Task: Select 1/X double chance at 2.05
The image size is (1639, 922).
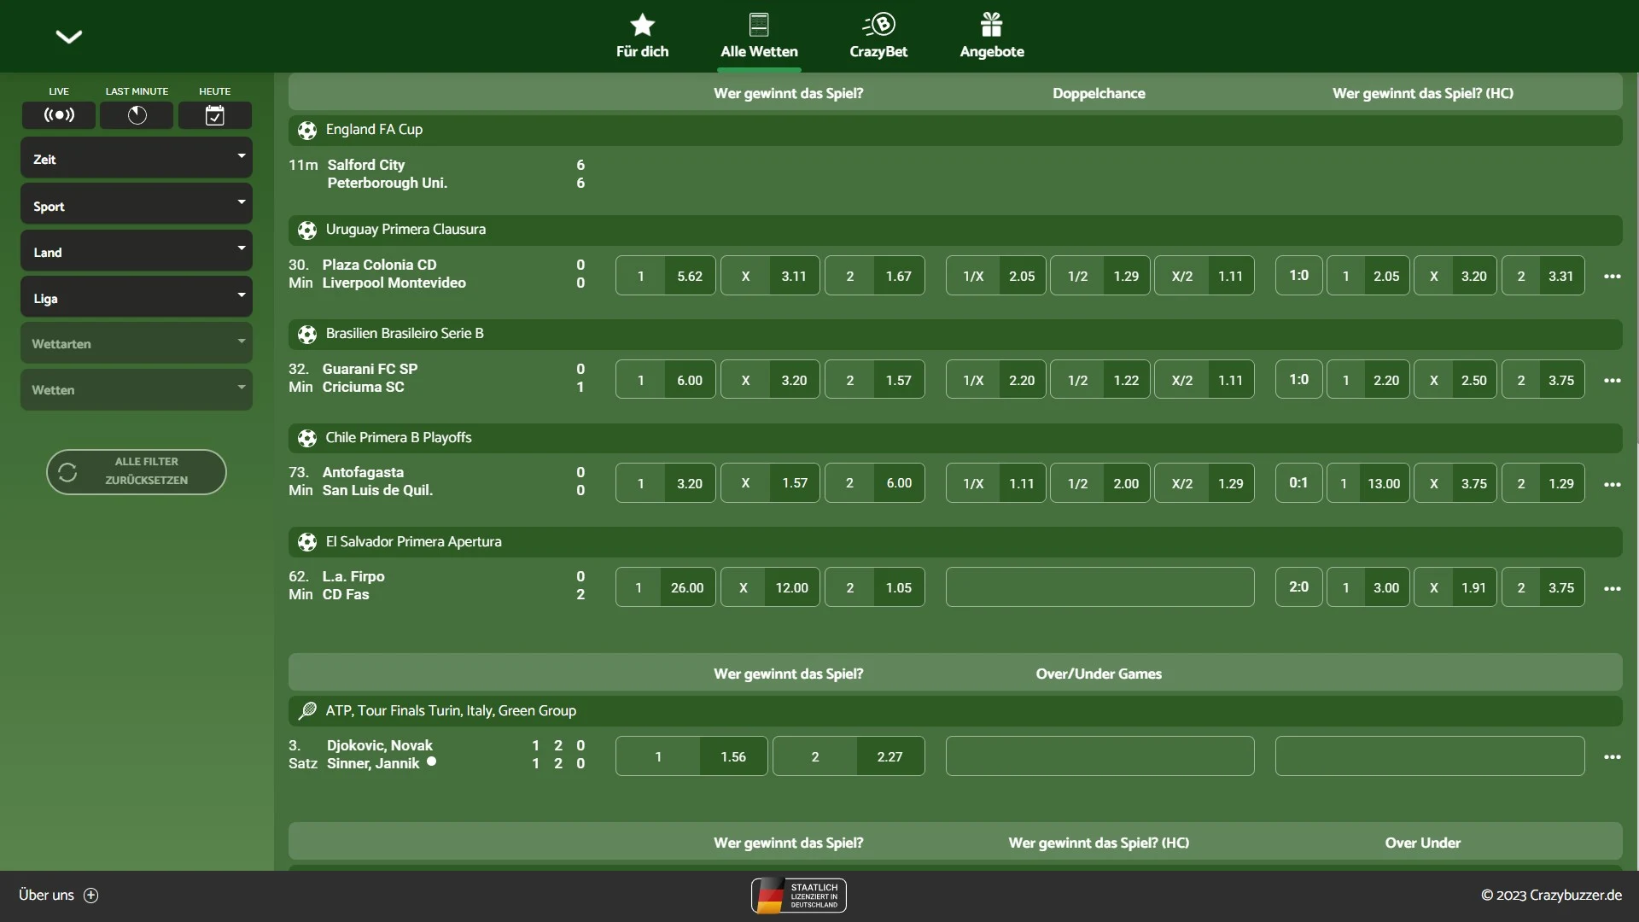Action: coord(996,276)
